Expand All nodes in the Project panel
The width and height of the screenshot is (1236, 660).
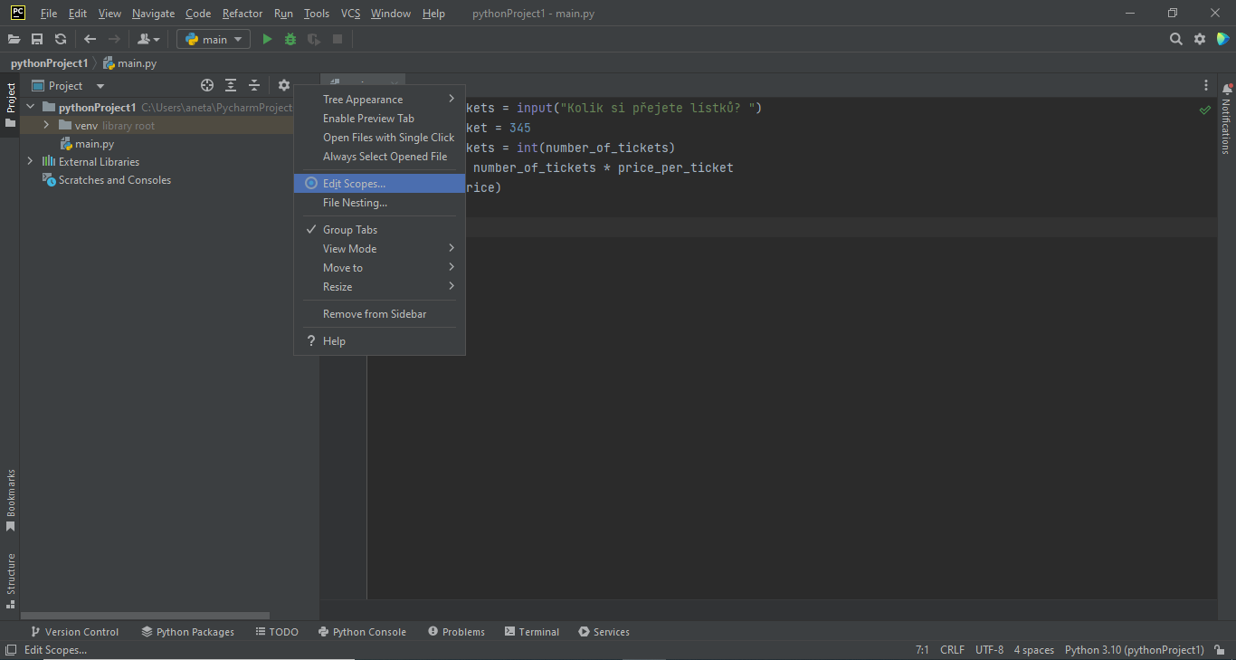tap(230, 84)
